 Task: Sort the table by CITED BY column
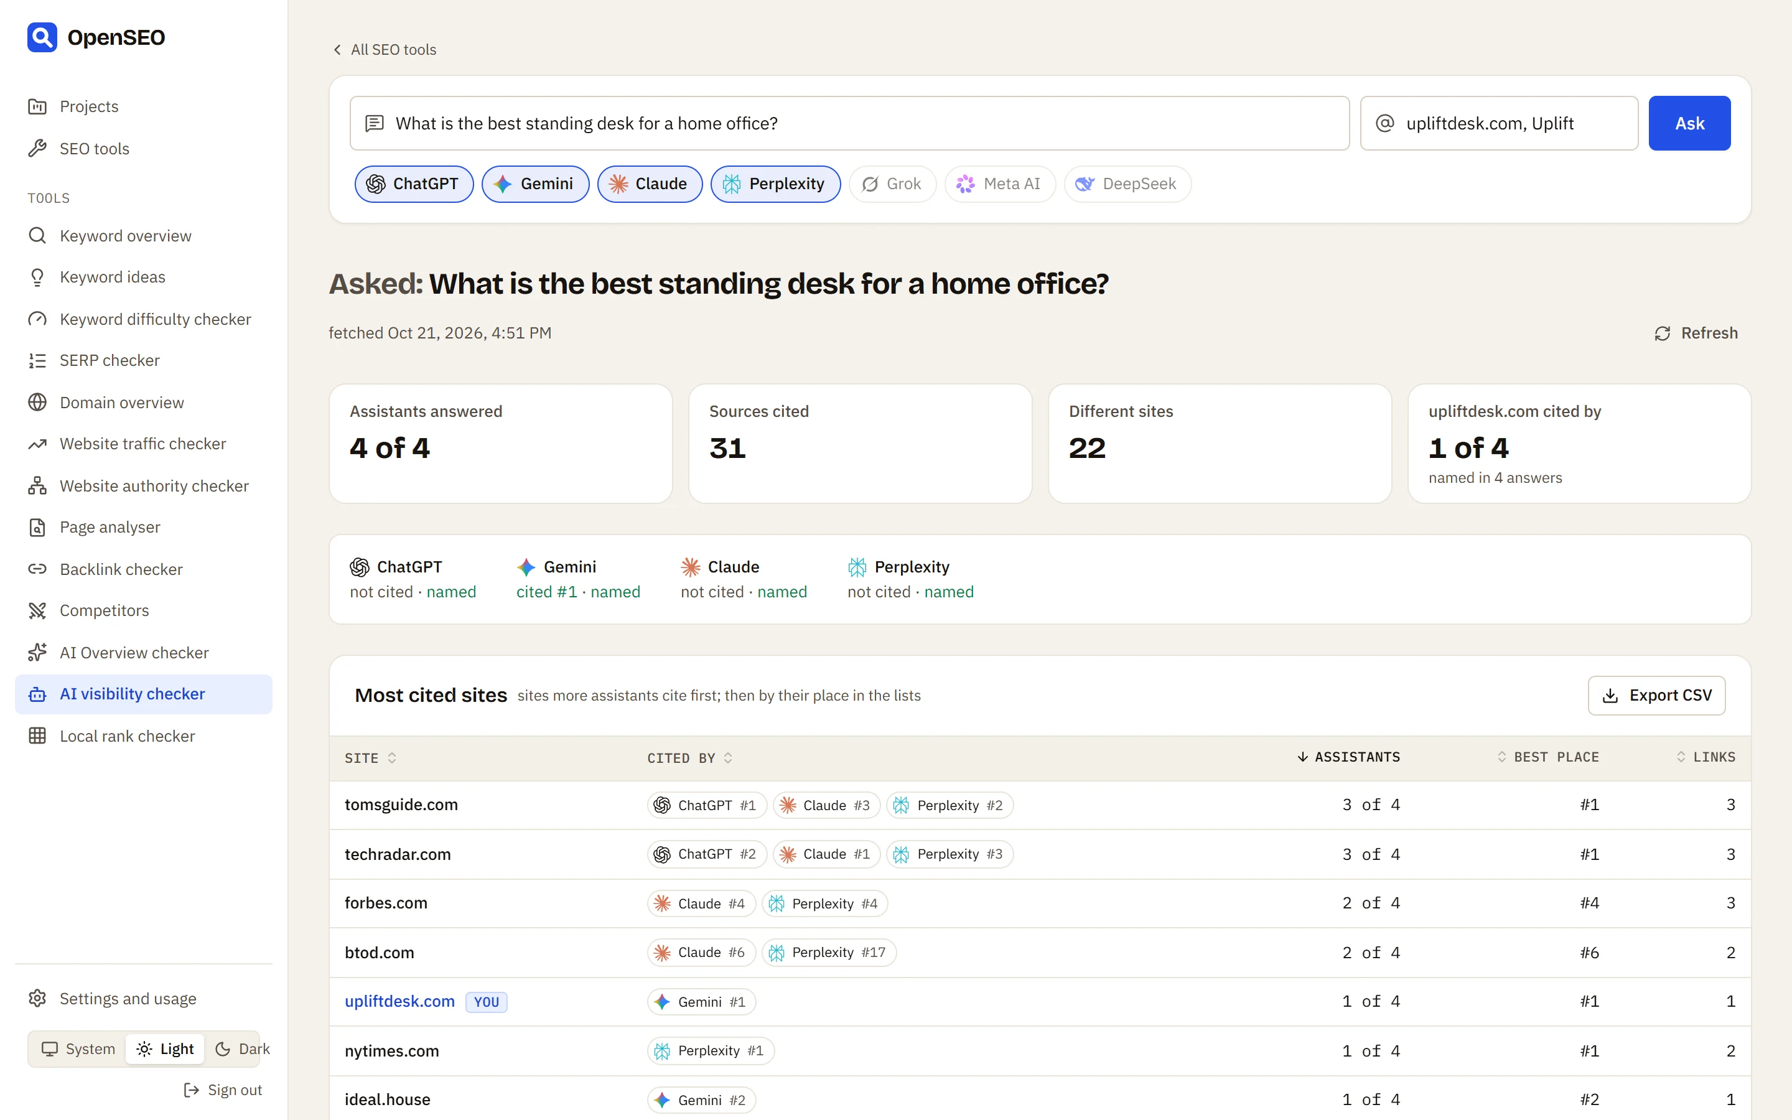click(x=689, y=758)
